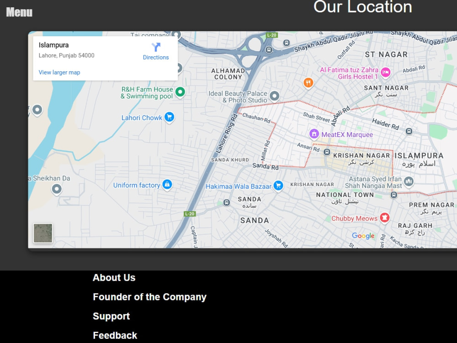Click the Hakimaa Wala Bazaar label
The image size is (457, 343).
tap(239, 187)
